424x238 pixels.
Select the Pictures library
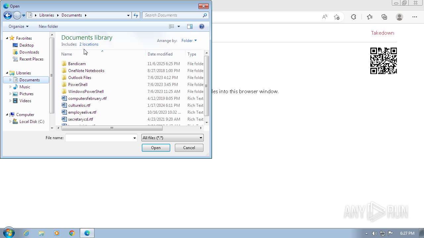[x=26, y=94]
